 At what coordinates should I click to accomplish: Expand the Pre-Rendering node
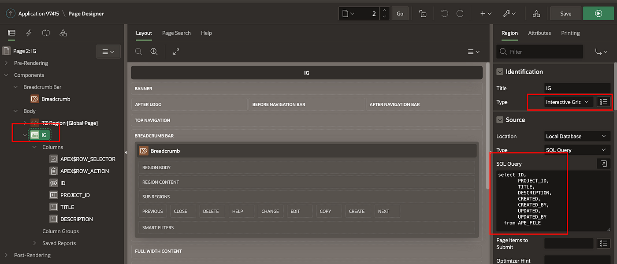click(6, 63)
